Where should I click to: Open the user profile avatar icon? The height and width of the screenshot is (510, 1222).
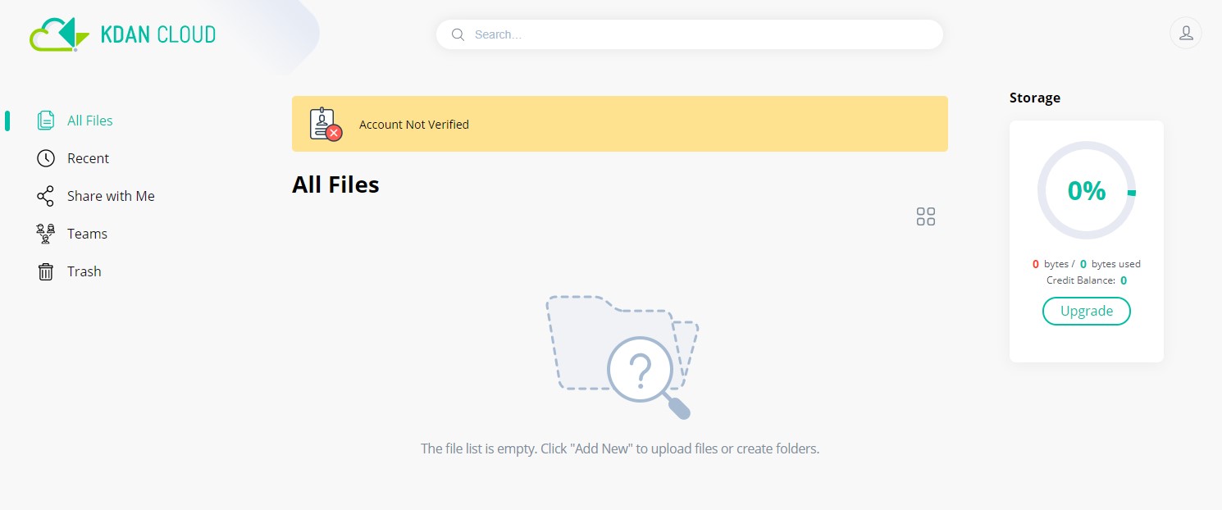click(1185, 34)
